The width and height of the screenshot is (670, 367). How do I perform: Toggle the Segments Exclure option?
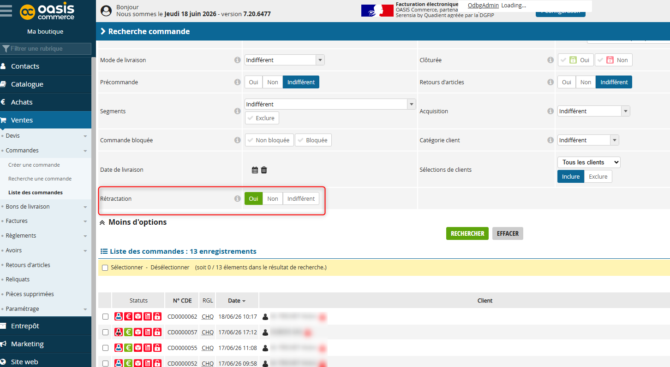262,118
